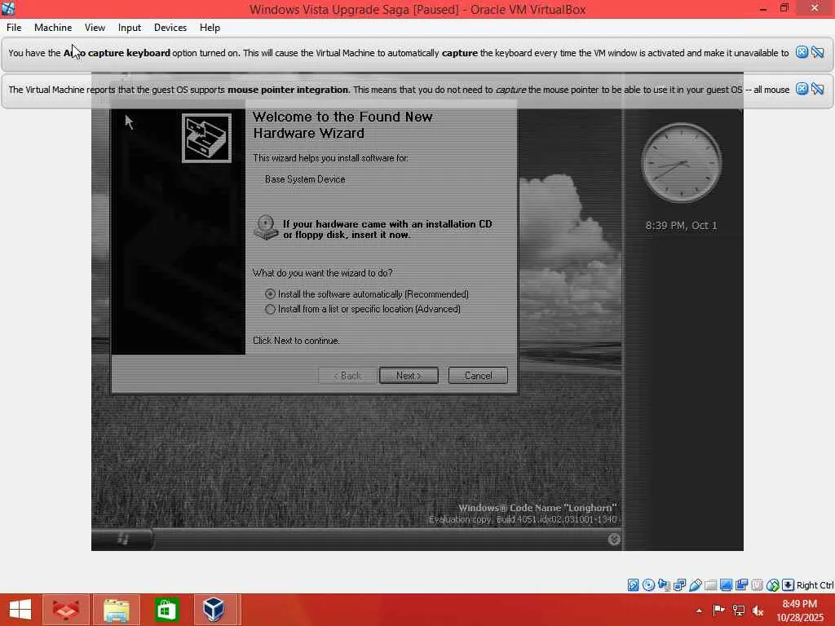835x626 pixels.
Task: Click the '8:39 PM, Oct 1' sidebar text
Action: pyautogui.click(x=681, y=225)
